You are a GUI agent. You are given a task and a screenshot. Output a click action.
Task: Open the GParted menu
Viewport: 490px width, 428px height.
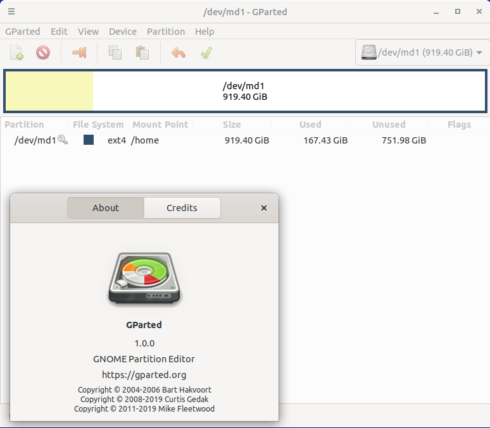pos(23,32)
